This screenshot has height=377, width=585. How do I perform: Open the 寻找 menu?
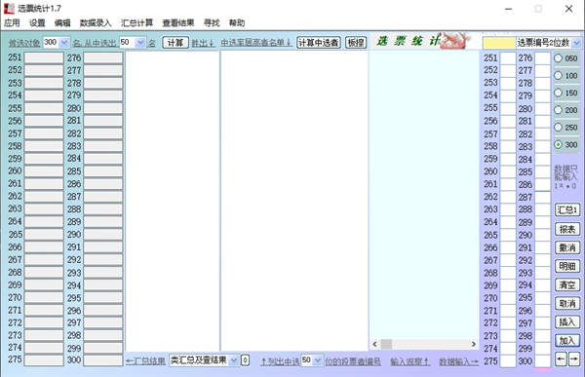212,23
